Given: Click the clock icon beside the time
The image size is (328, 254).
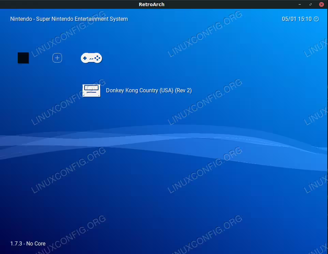Looking at the screenshot, I should point(316,19).
